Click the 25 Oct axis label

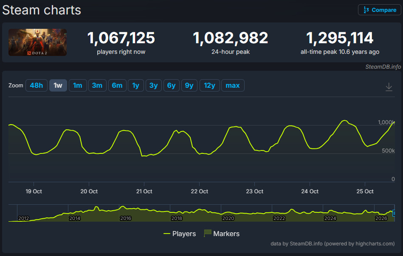365,191
